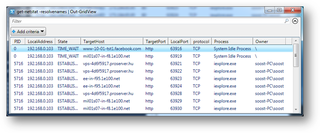Collapse the criteria panel with the chevron button
The image size is (320, 133).
[x=295, y=21]
